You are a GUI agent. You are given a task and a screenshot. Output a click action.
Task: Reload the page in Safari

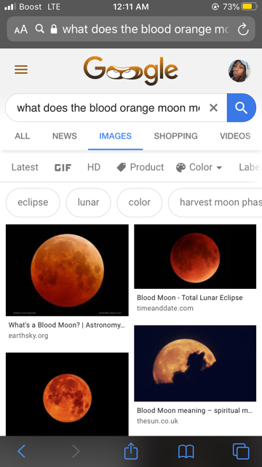243,29
